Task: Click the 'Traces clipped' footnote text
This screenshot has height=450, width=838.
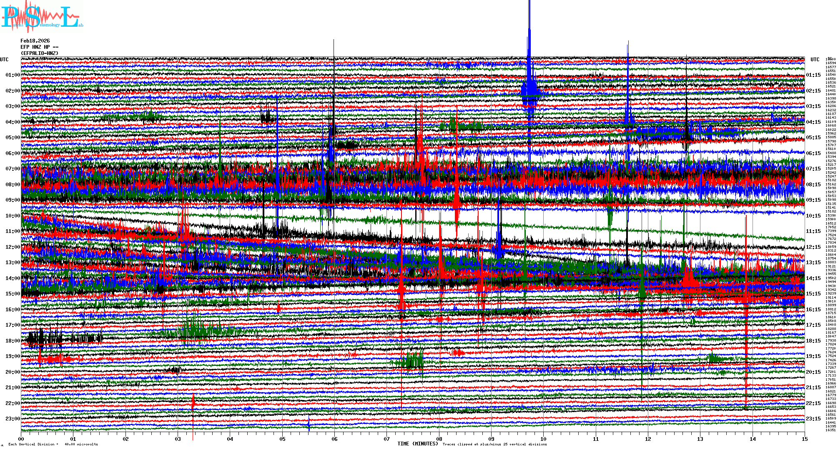Action: click(494, 444)
